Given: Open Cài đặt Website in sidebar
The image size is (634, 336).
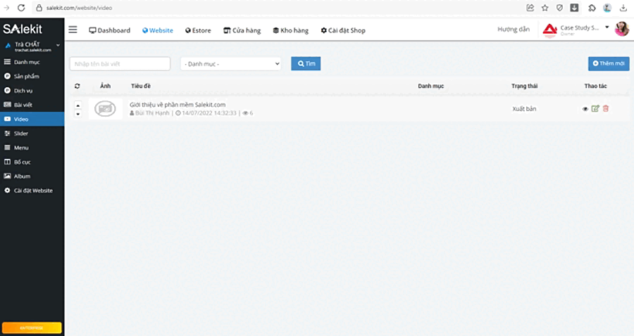Looking at the screenshot, I should tap(32, 190).
